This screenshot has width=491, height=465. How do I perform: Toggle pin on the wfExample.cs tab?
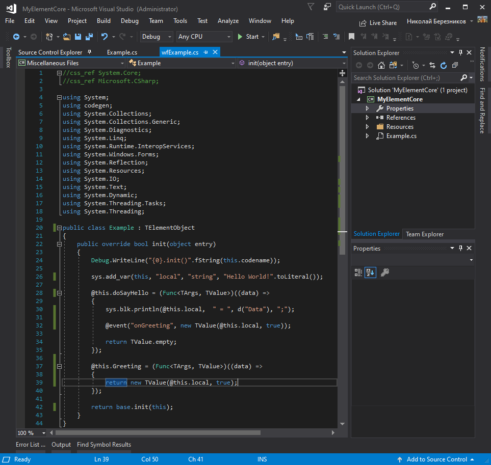tap(205, 52)
